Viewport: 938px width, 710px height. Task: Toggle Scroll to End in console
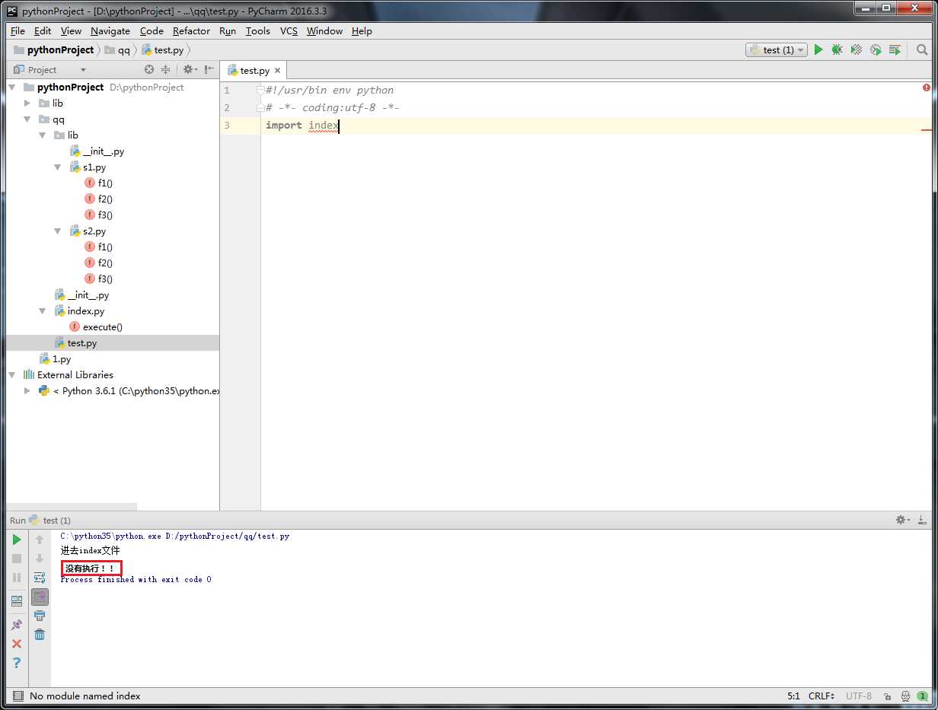point(40,597)
